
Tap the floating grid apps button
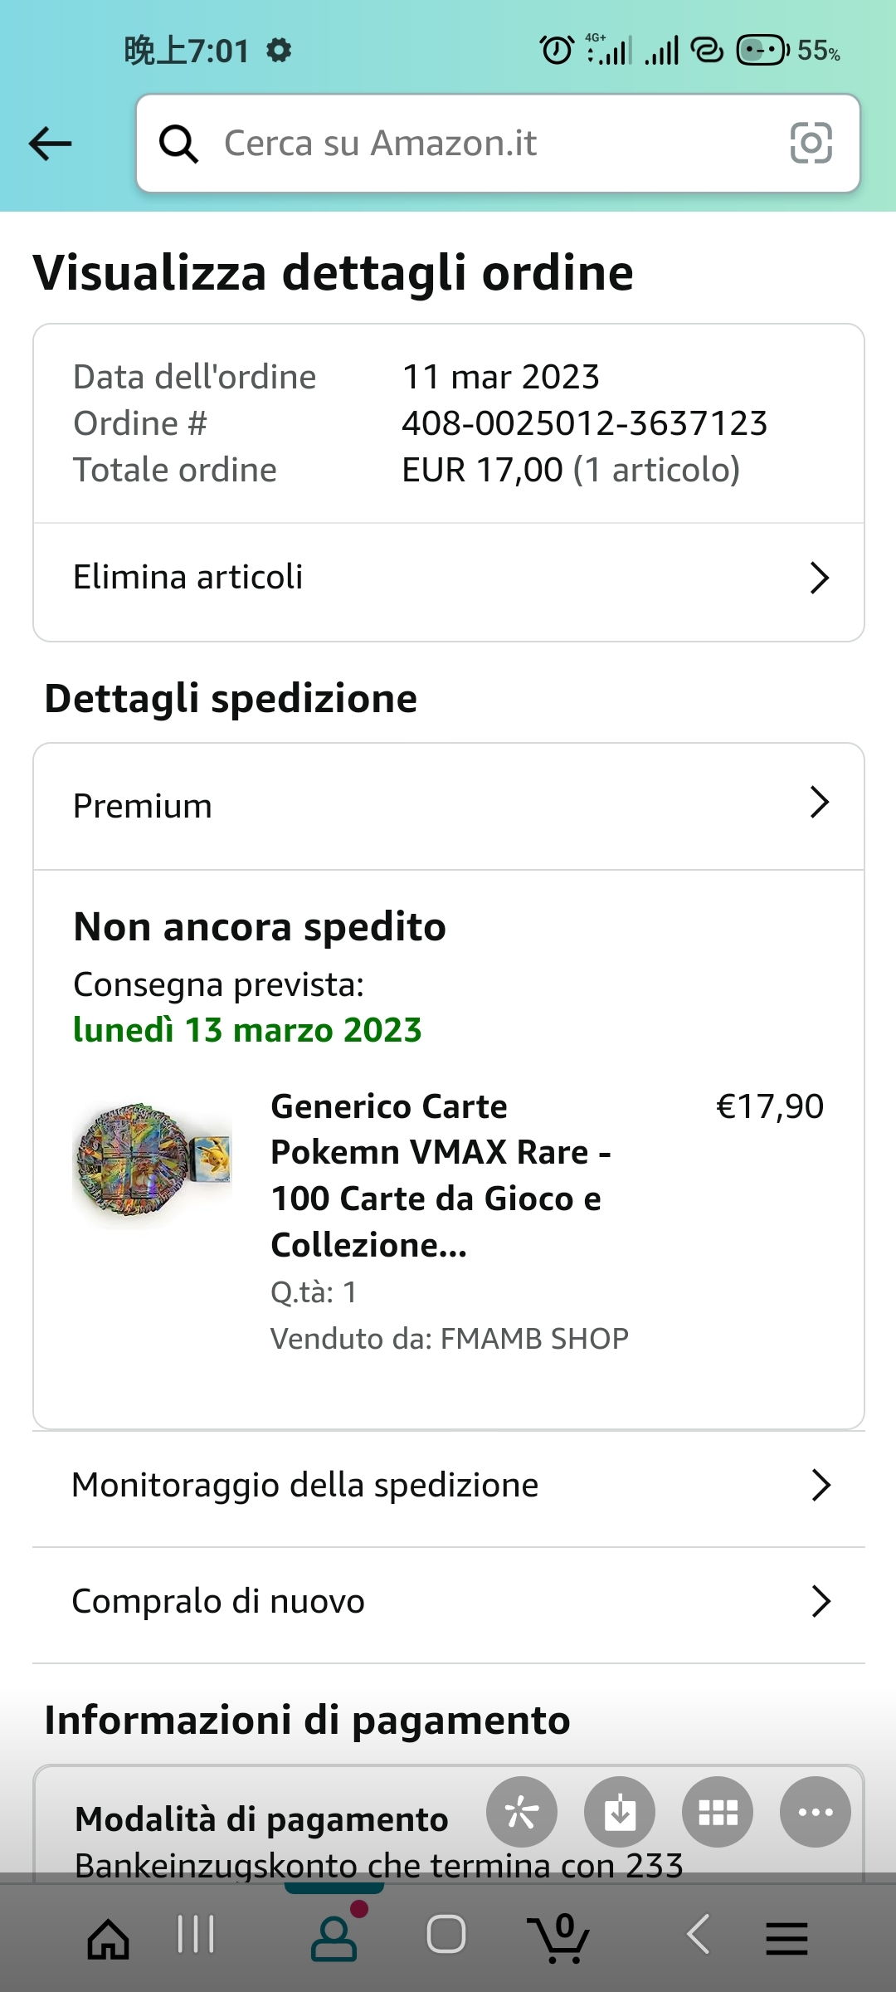pyautogui.click(x=718, y=1812)
